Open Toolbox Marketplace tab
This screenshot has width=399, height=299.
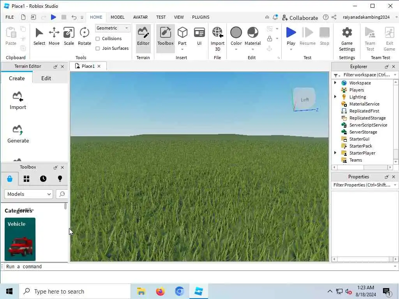(x=10, y=179)
